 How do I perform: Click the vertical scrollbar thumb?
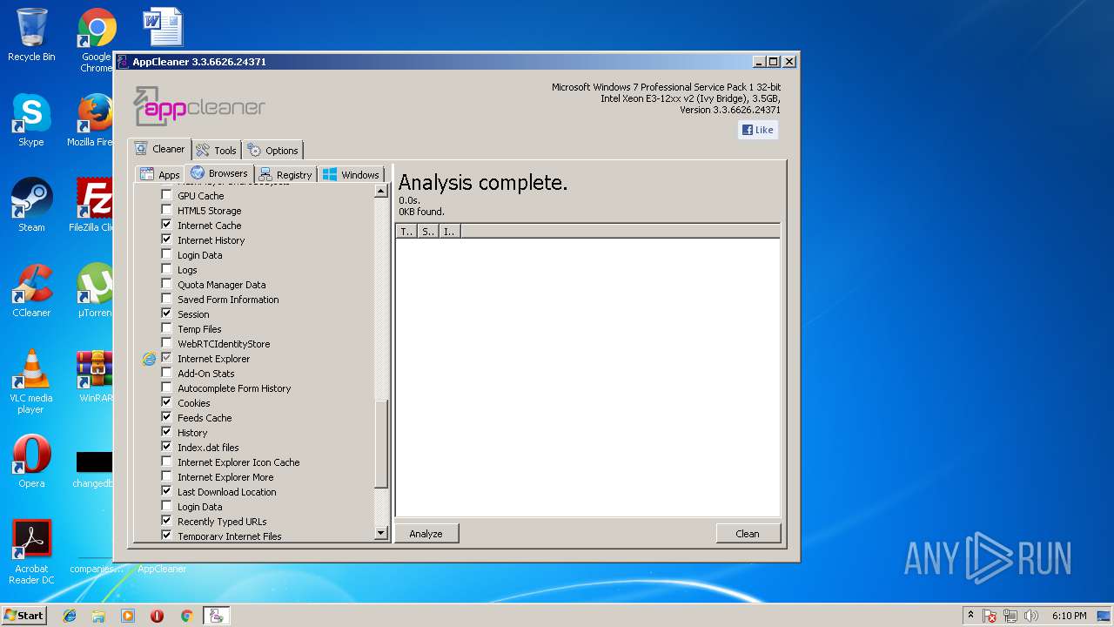click(381, 443)
